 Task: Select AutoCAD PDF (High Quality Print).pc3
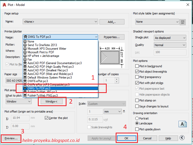pyautogui.click(x=60, y=67)
